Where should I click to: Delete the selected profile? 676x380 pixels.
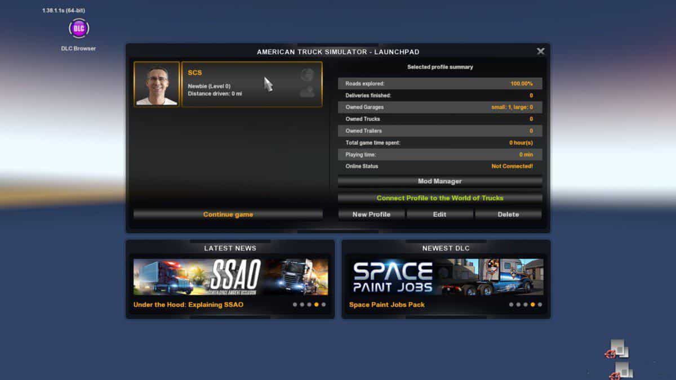click(x=508, y=214)
